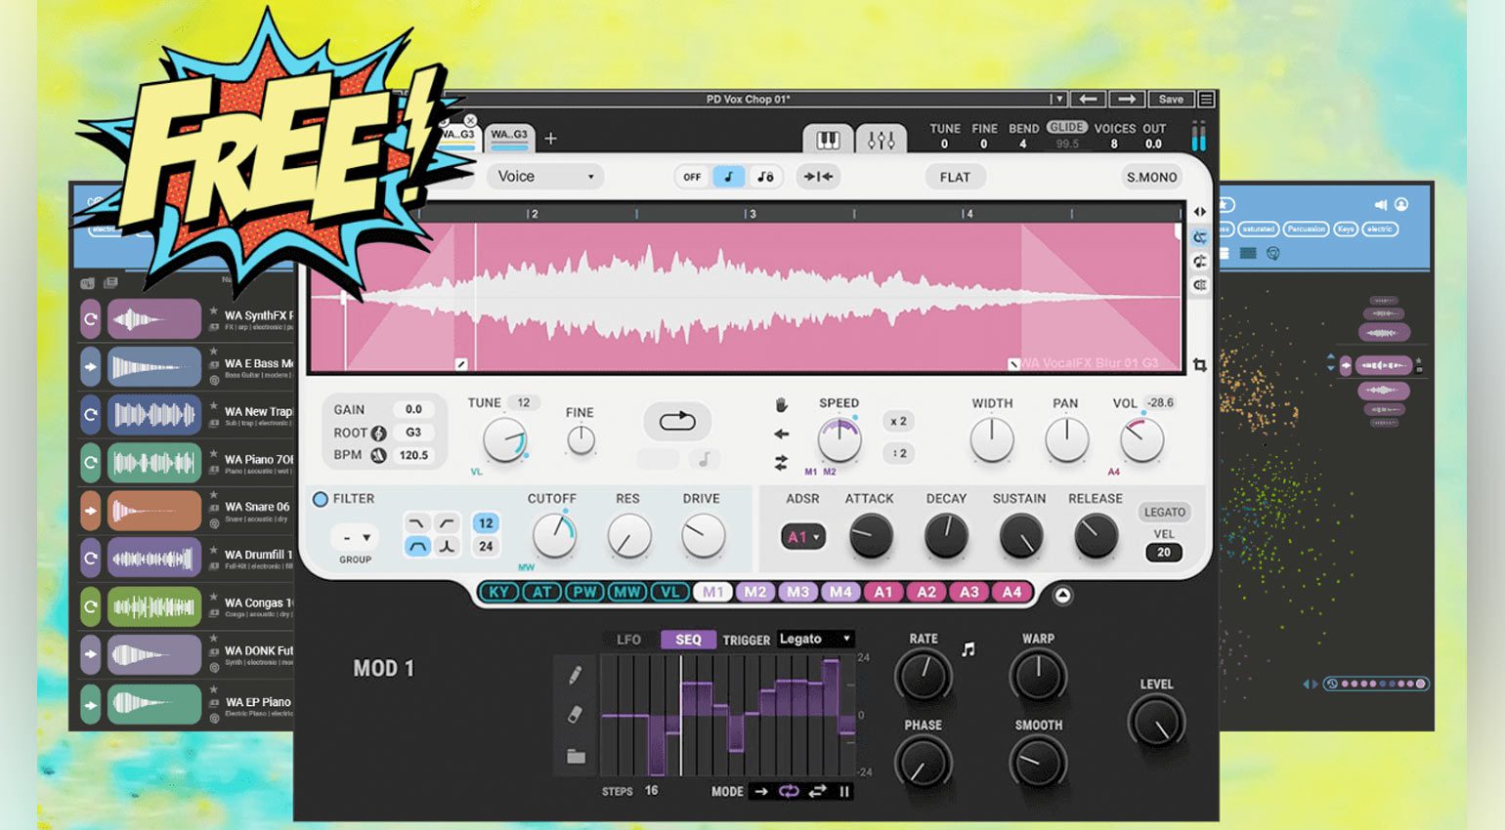Image resolution: width=1505 pixels, height=830 pixels.
Task: Click the LEVEL knob
Action: 1156,723
